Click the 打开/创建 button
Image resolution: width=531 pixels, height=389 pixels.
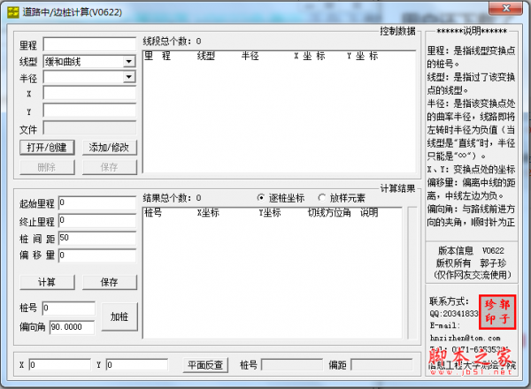point(47,148)
